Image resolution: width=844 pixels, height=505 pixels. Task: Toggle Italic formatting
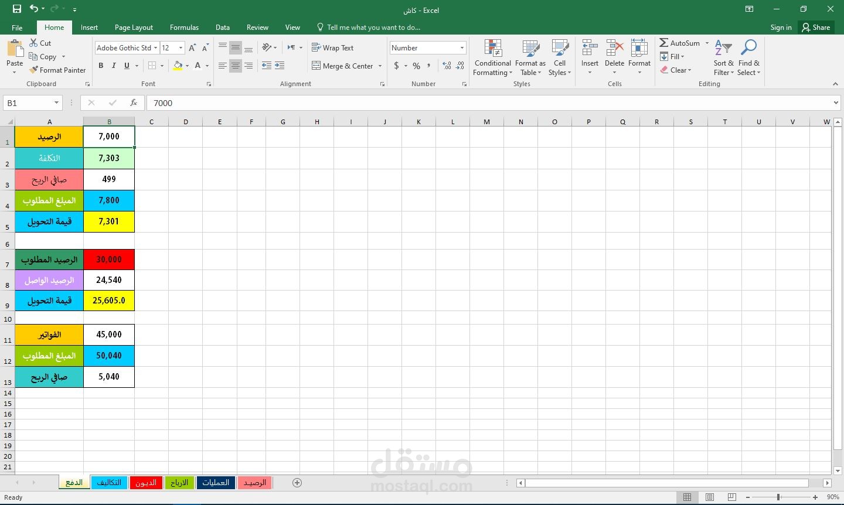point(114,66)
